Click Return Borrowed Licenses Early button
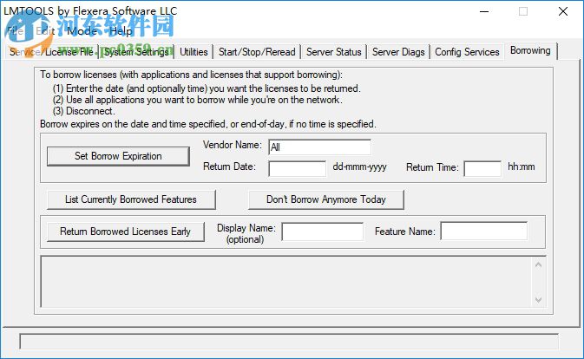 pos(125,232)
